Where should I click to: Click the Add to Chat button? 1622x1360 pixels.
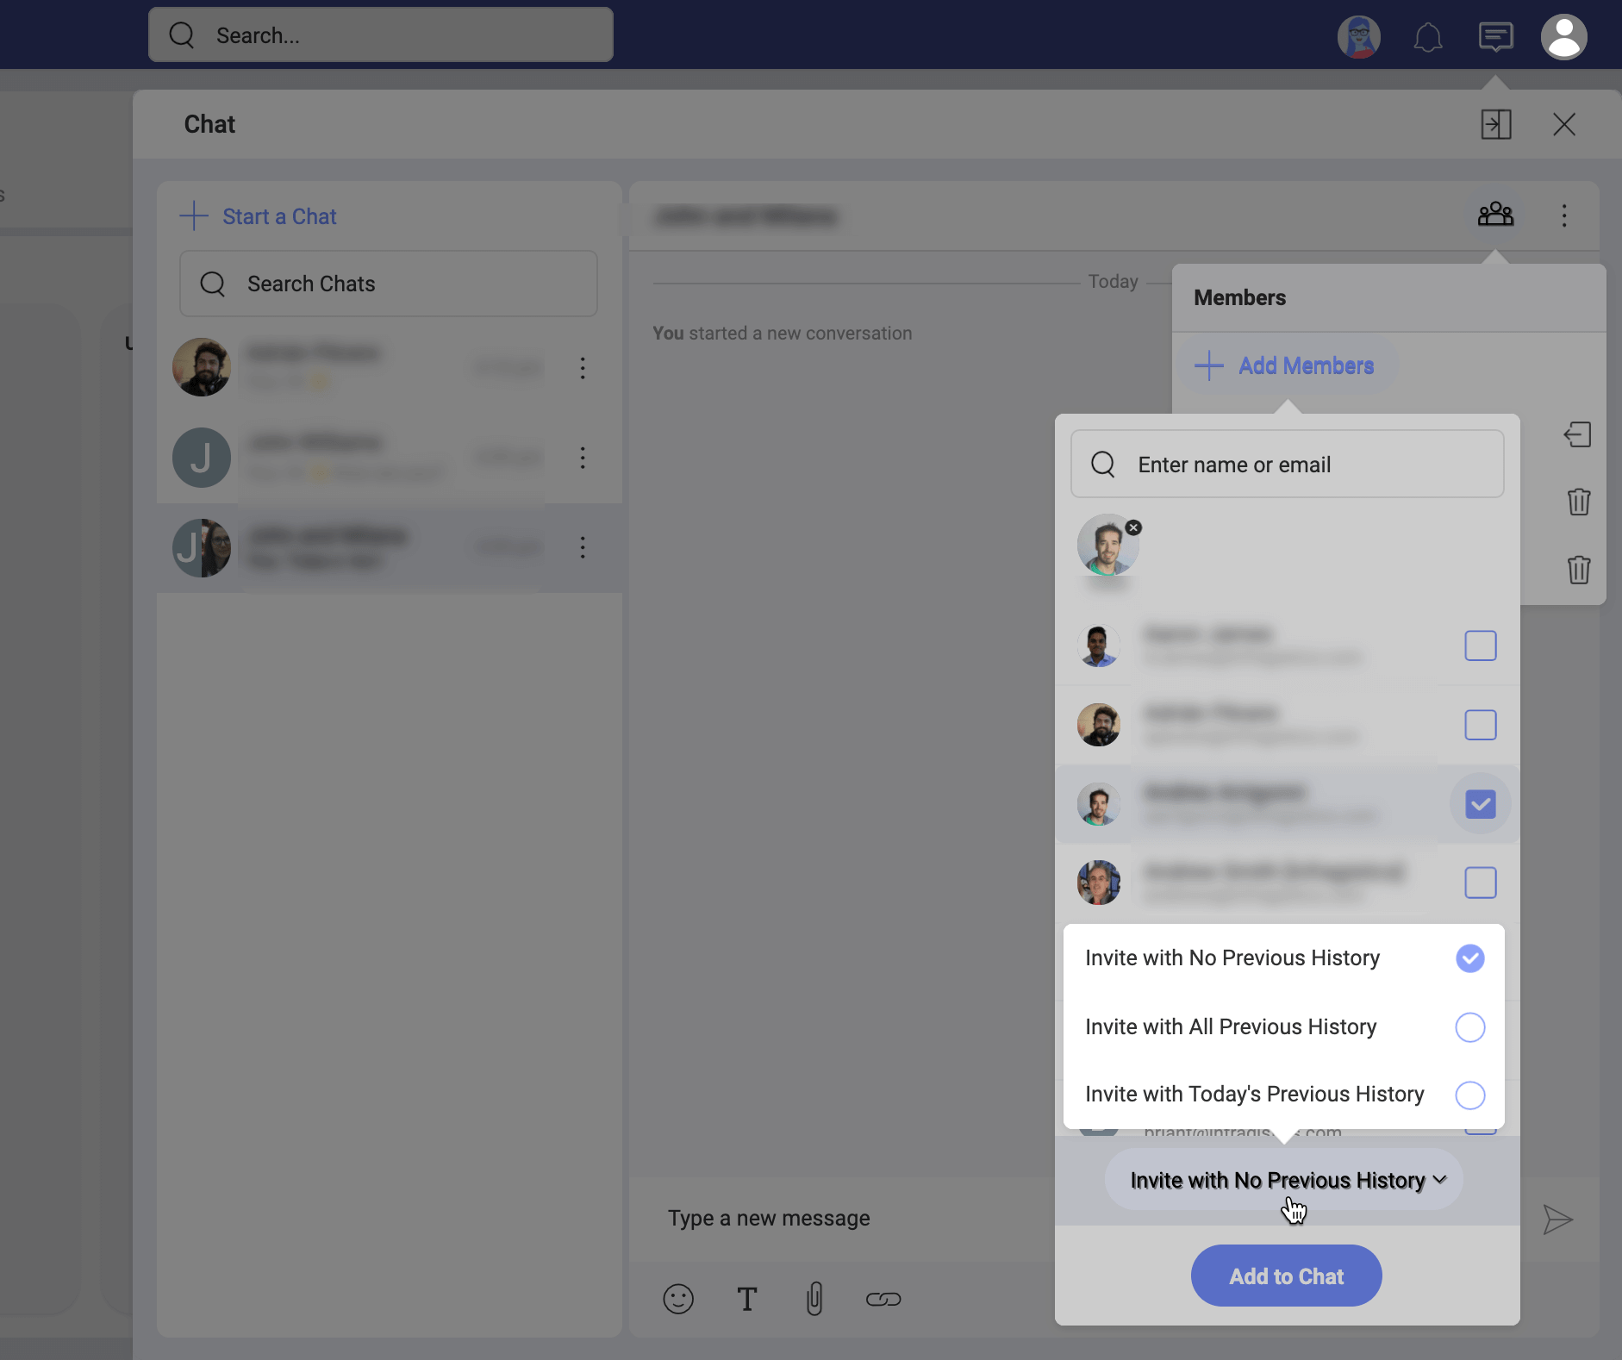point(1284,1276)
